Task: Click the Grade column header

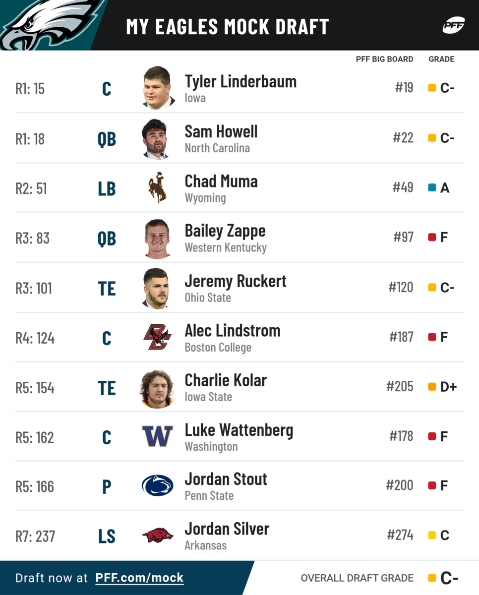Action: coord(441,59)
